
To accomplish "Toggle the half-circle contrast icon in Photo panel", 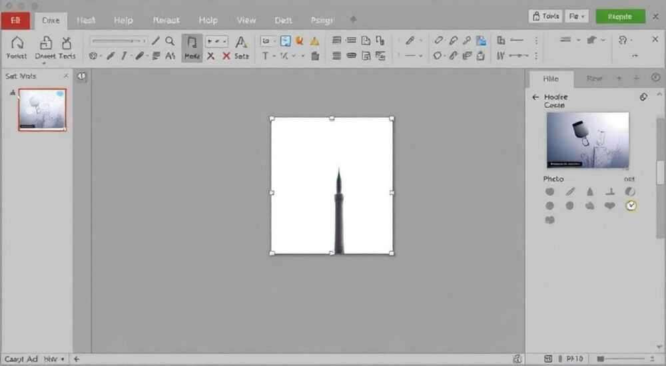I will [x=630, y=192].
